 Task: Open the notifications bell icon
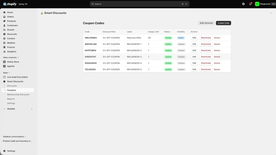point(250,4)
